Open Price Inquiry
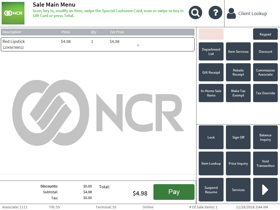The image size is (280, 210). (238, 163)
